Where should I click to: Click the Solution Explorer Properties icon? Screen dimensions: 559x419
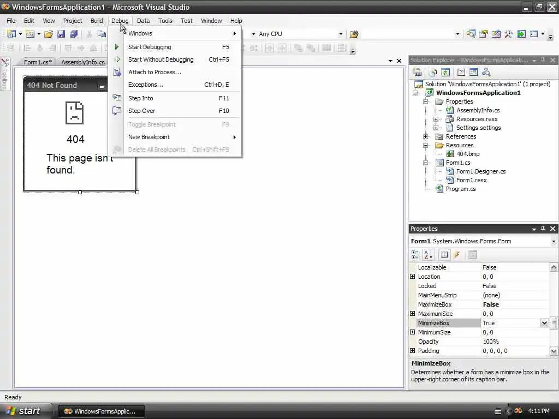tap(417, 73)
